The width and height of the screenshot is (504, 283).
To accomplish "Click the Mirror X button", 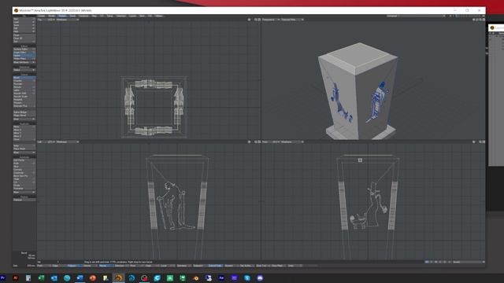I will click(24, 130).
